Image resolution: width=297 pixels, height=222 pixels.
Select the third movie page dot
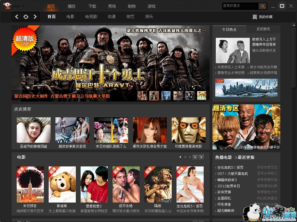click(190, 157)
